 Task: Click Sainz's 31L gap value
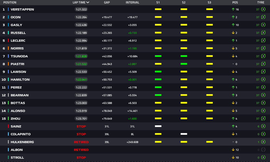(x=107, y=126)
